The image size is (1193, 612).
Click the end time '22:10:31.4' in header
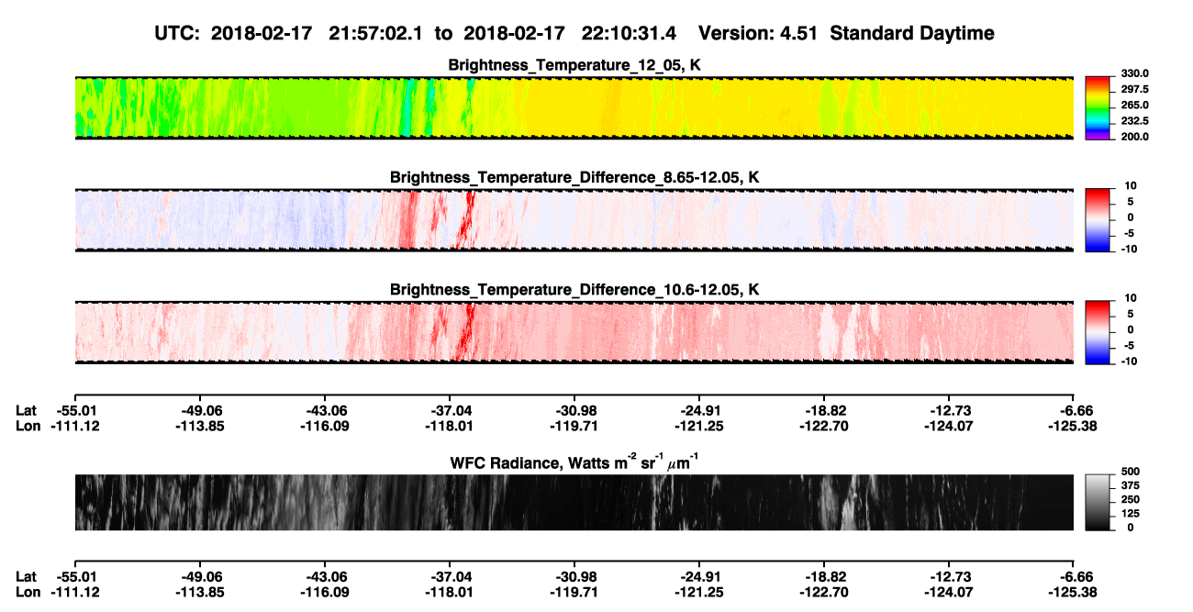click(630, 33)
